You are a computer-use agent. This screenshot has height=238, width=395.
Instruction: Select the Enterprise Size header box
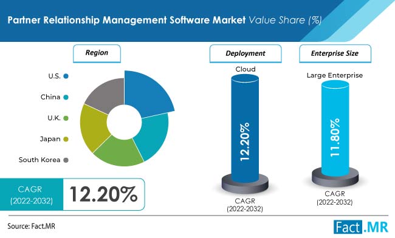point(335,53)
